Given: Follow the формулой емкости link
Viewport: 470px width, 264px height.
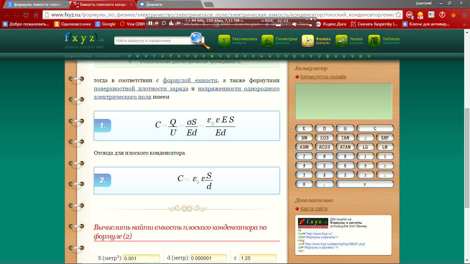Looking at the screenshot, I should coord(190,80).
